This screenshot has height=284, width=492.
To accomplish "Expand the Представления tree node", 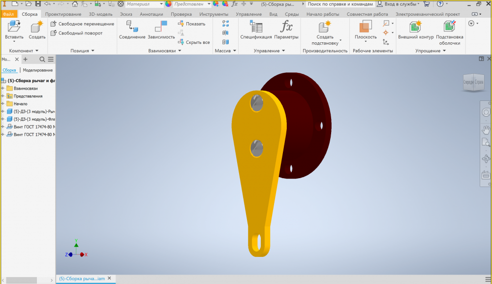I will (x=3, y=96).
